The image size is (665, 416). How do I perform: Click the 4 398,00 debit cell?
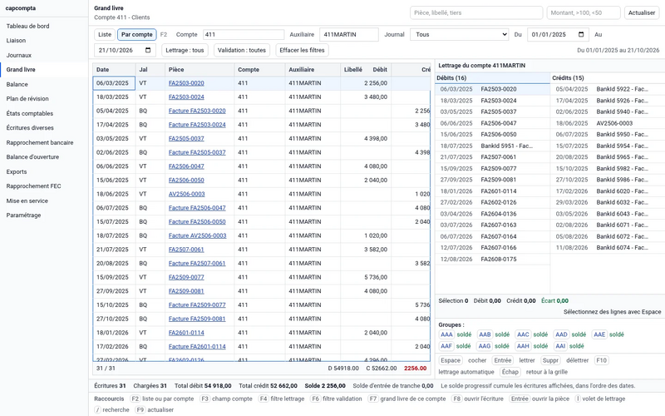click(x=366, y=138)
